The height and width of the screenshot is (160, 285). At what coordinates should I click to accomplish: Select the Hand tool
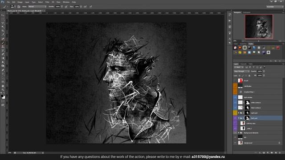[3, 86]
